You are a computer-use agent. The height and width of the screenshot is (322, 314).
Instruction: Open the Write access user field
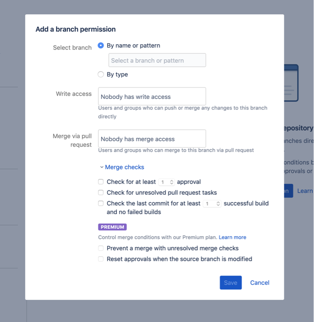pyautogui.click(x=152, y=97)
